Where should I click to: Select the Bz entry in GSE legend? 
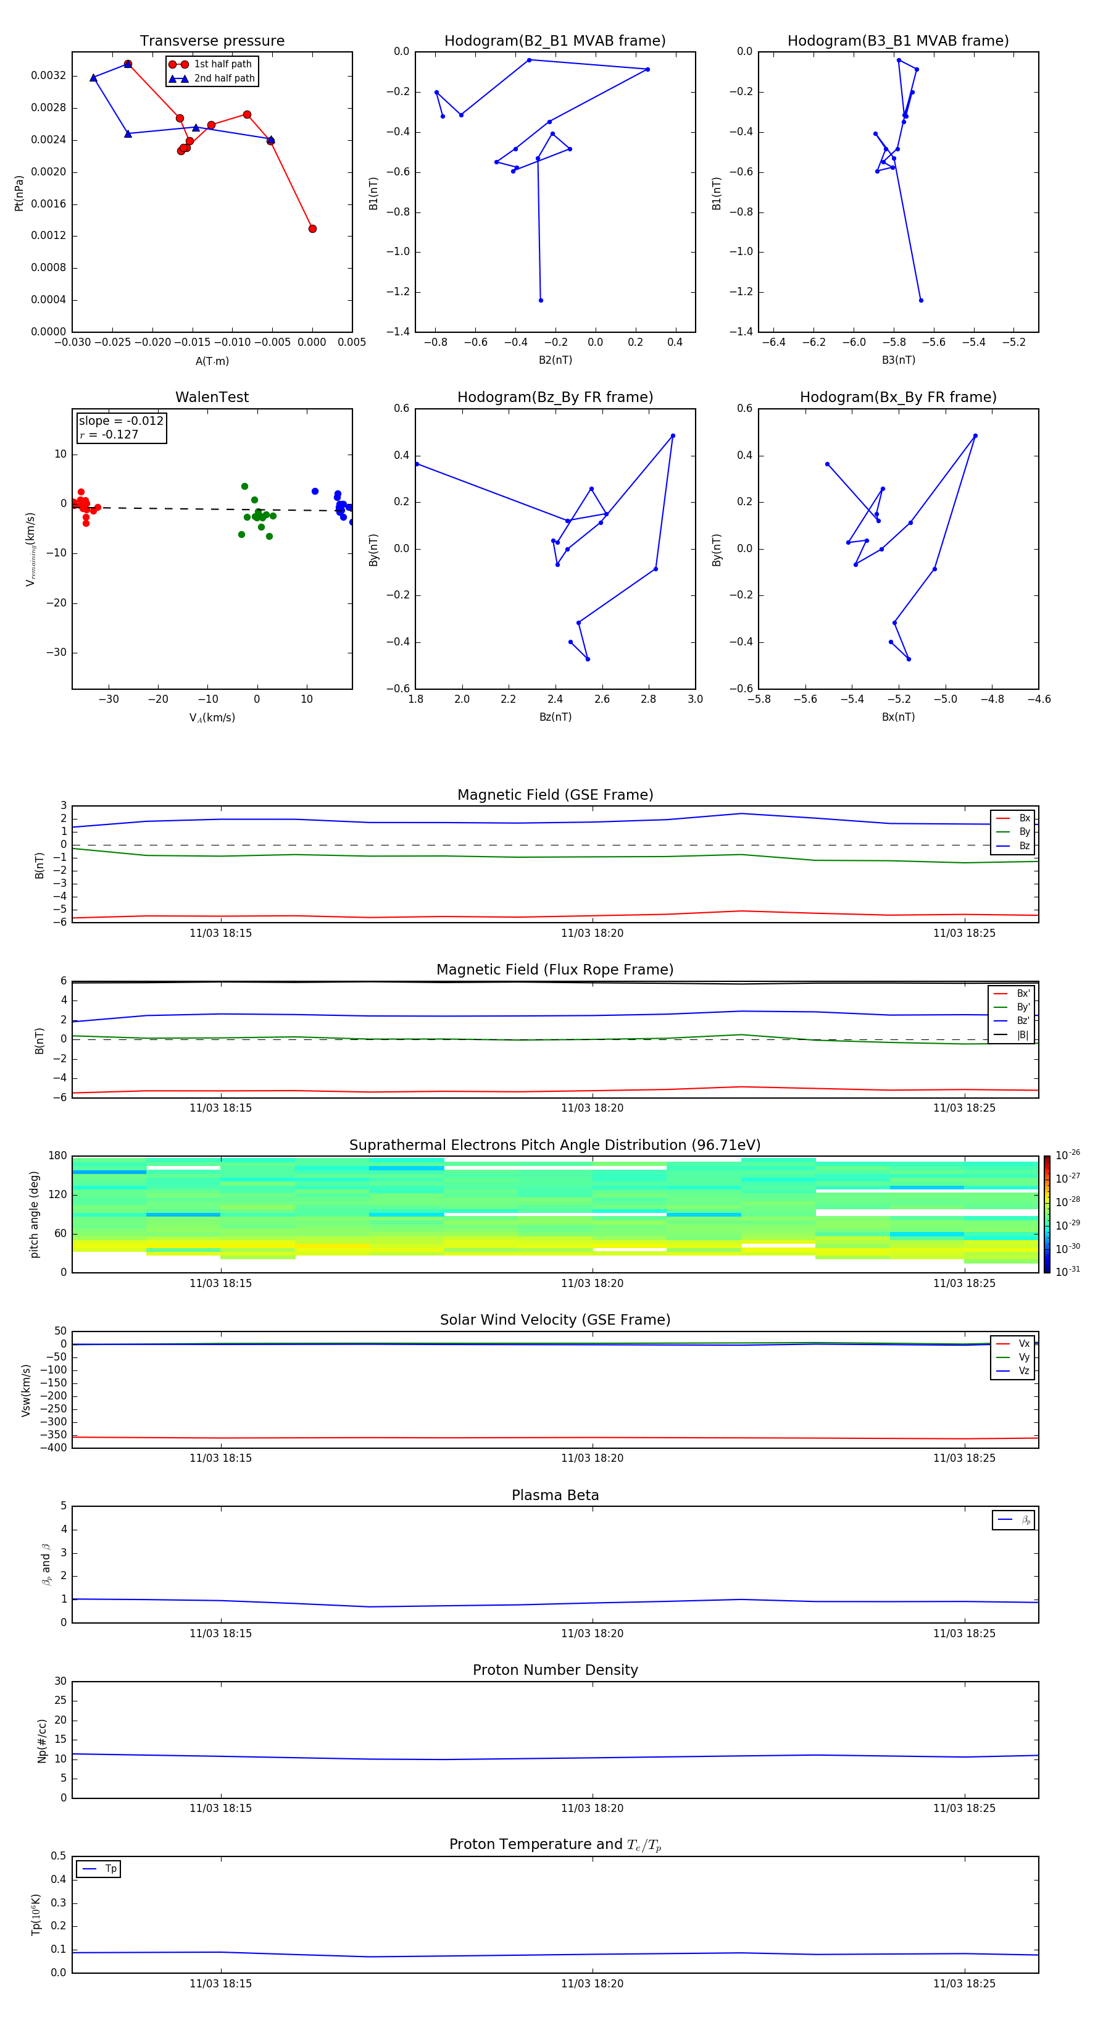click(x=1013, y=845)
